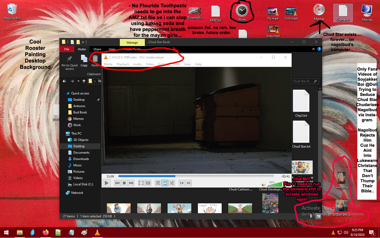The width and height of the screenshot is (380, 238).
Task: Toggle VLC random shuffle
Action: tap(172, 183)
